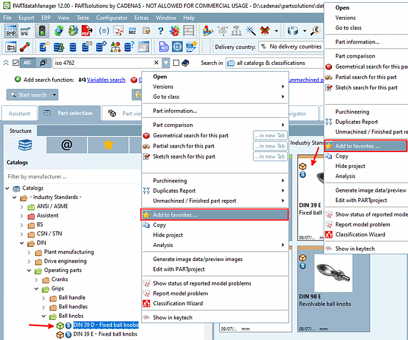Click the DIN 962 toolbar icon
408x340 pixels.
coord(132,31)
